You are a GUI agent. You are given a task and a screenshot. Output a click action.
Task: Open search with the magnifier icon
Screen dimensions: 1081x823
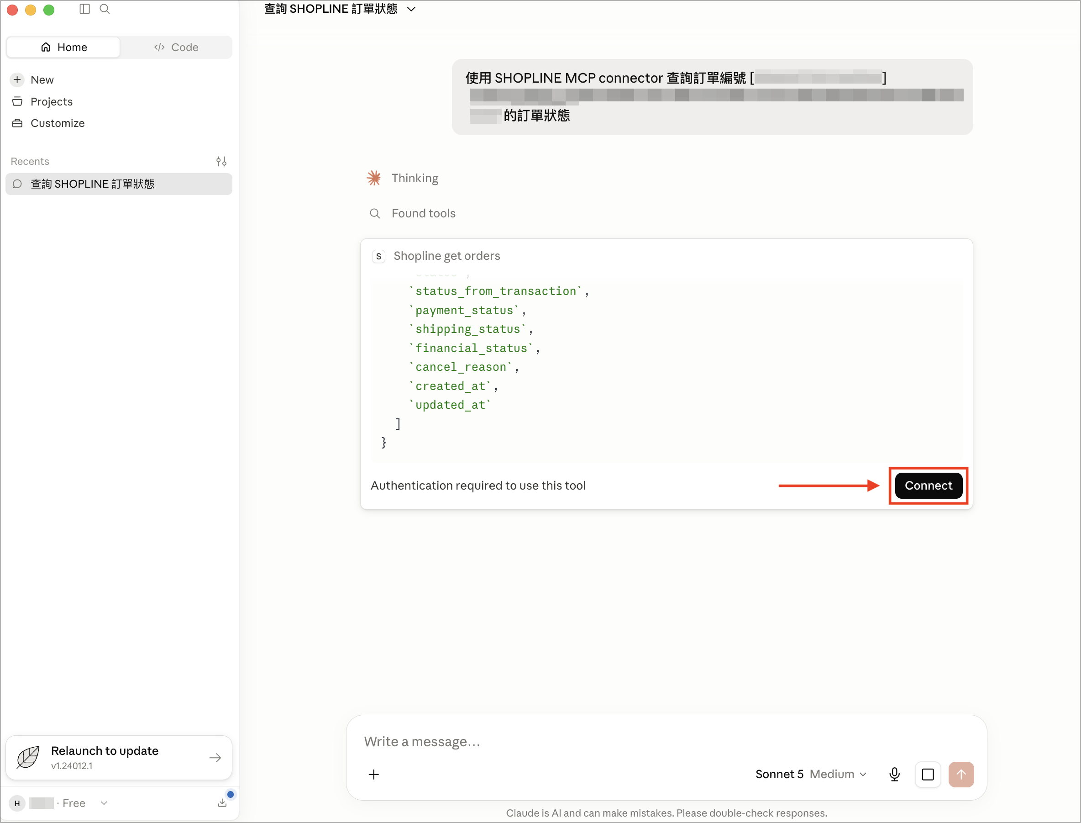(x=105, y=9)
